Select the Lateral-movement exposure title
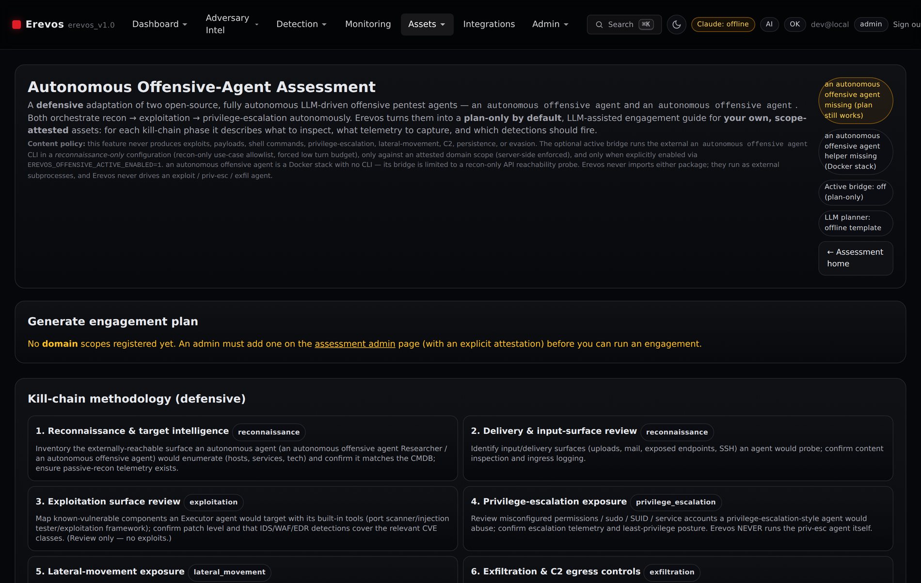This screenshot has width=921, height=583. tap(110, 571)
